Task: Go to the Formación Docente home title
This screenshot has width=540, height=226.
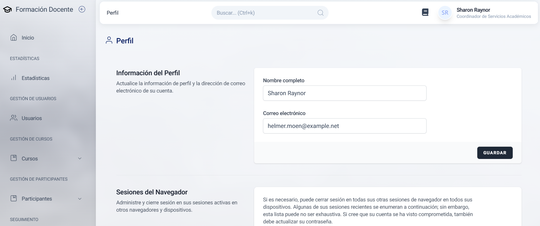Action: (x=44, y=9)
